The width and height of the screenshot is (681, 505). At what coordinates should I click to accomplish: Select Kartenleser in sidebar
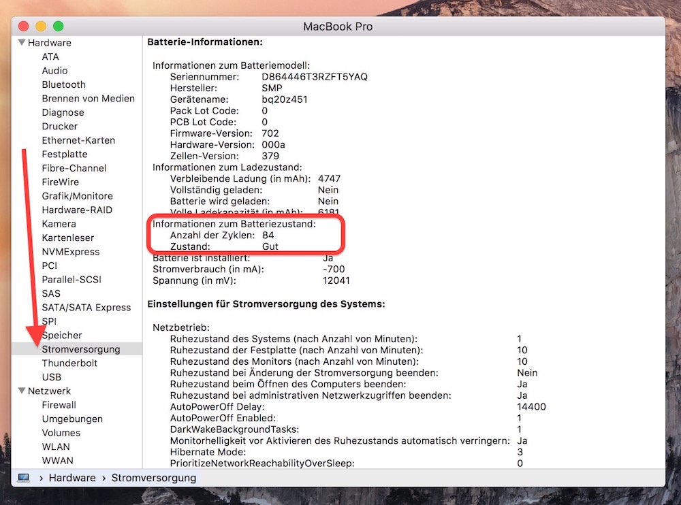[68, 238]
